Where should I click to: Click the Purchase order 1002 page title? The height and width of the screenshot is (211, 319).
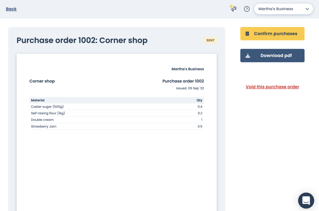(x=82, y=40)
